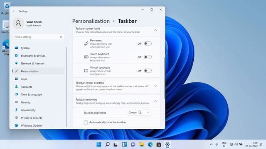266x149 pixels.
Task: Open Privacy & security settings
Action: tap(38, 118)
